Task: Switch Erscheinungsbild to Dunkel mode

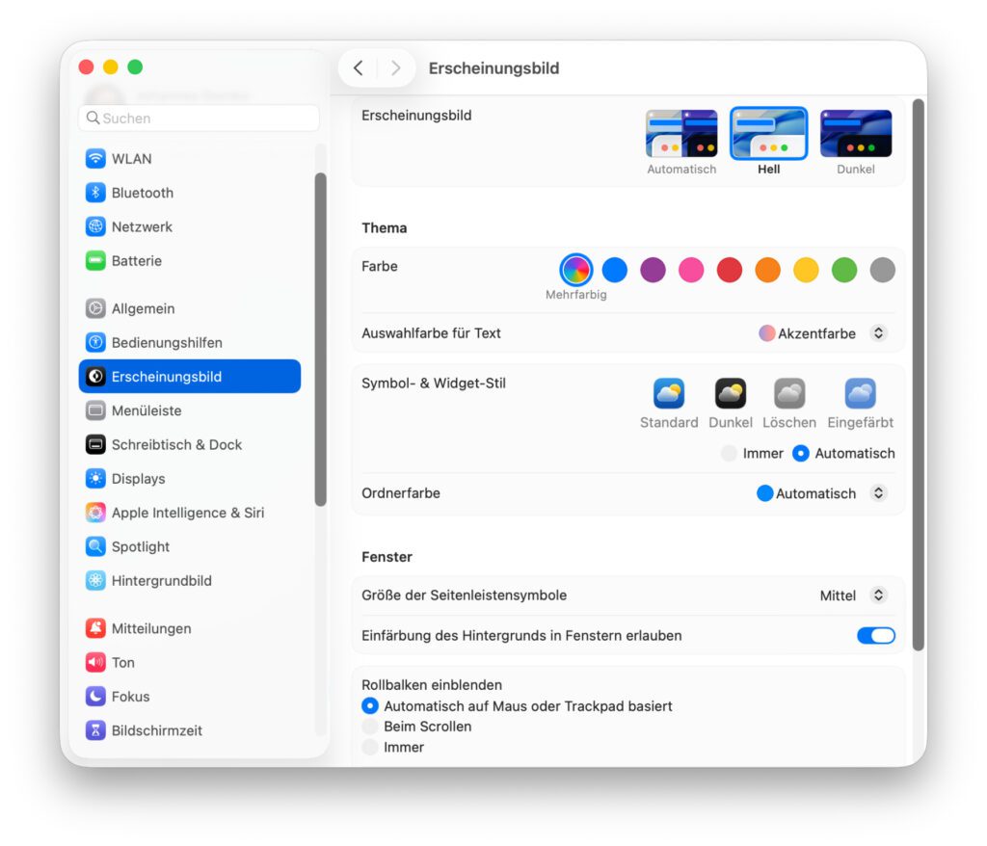Action: tap(856, 132)
